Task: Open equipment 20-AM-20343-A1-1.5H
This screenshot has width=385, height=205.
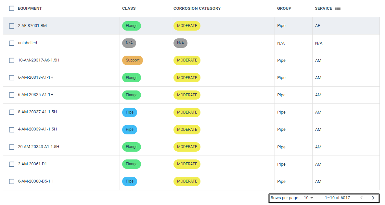Action: point(38,147)
